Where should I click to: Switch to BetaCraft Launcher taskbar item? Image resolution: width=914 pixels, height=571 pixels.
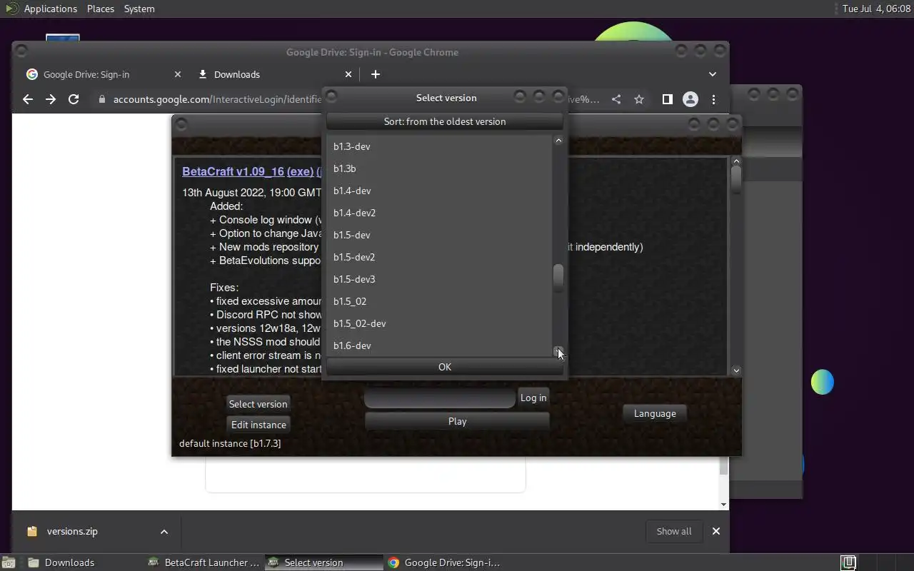203,562
